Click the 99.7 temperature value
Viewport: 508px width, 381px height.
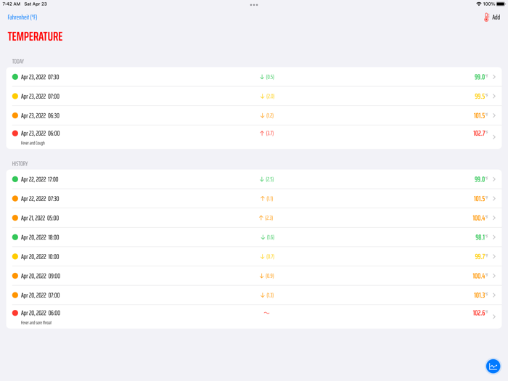481,257
